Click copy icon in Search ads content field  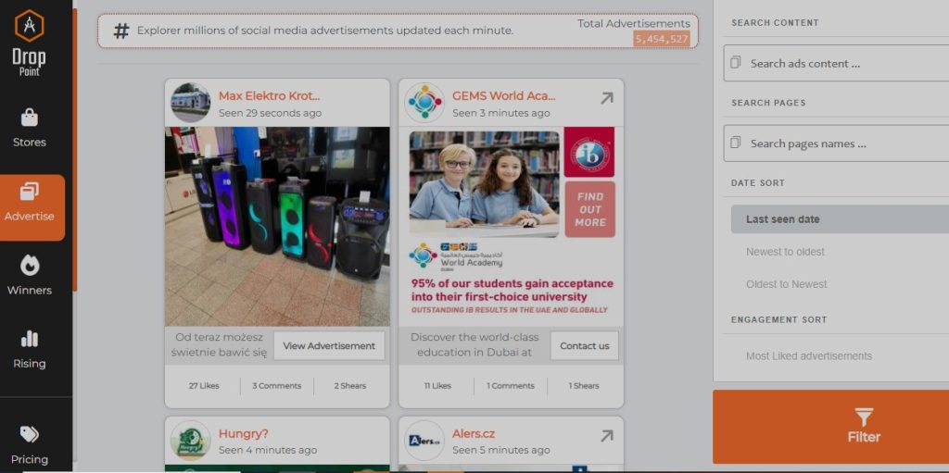tap(735, 62)
